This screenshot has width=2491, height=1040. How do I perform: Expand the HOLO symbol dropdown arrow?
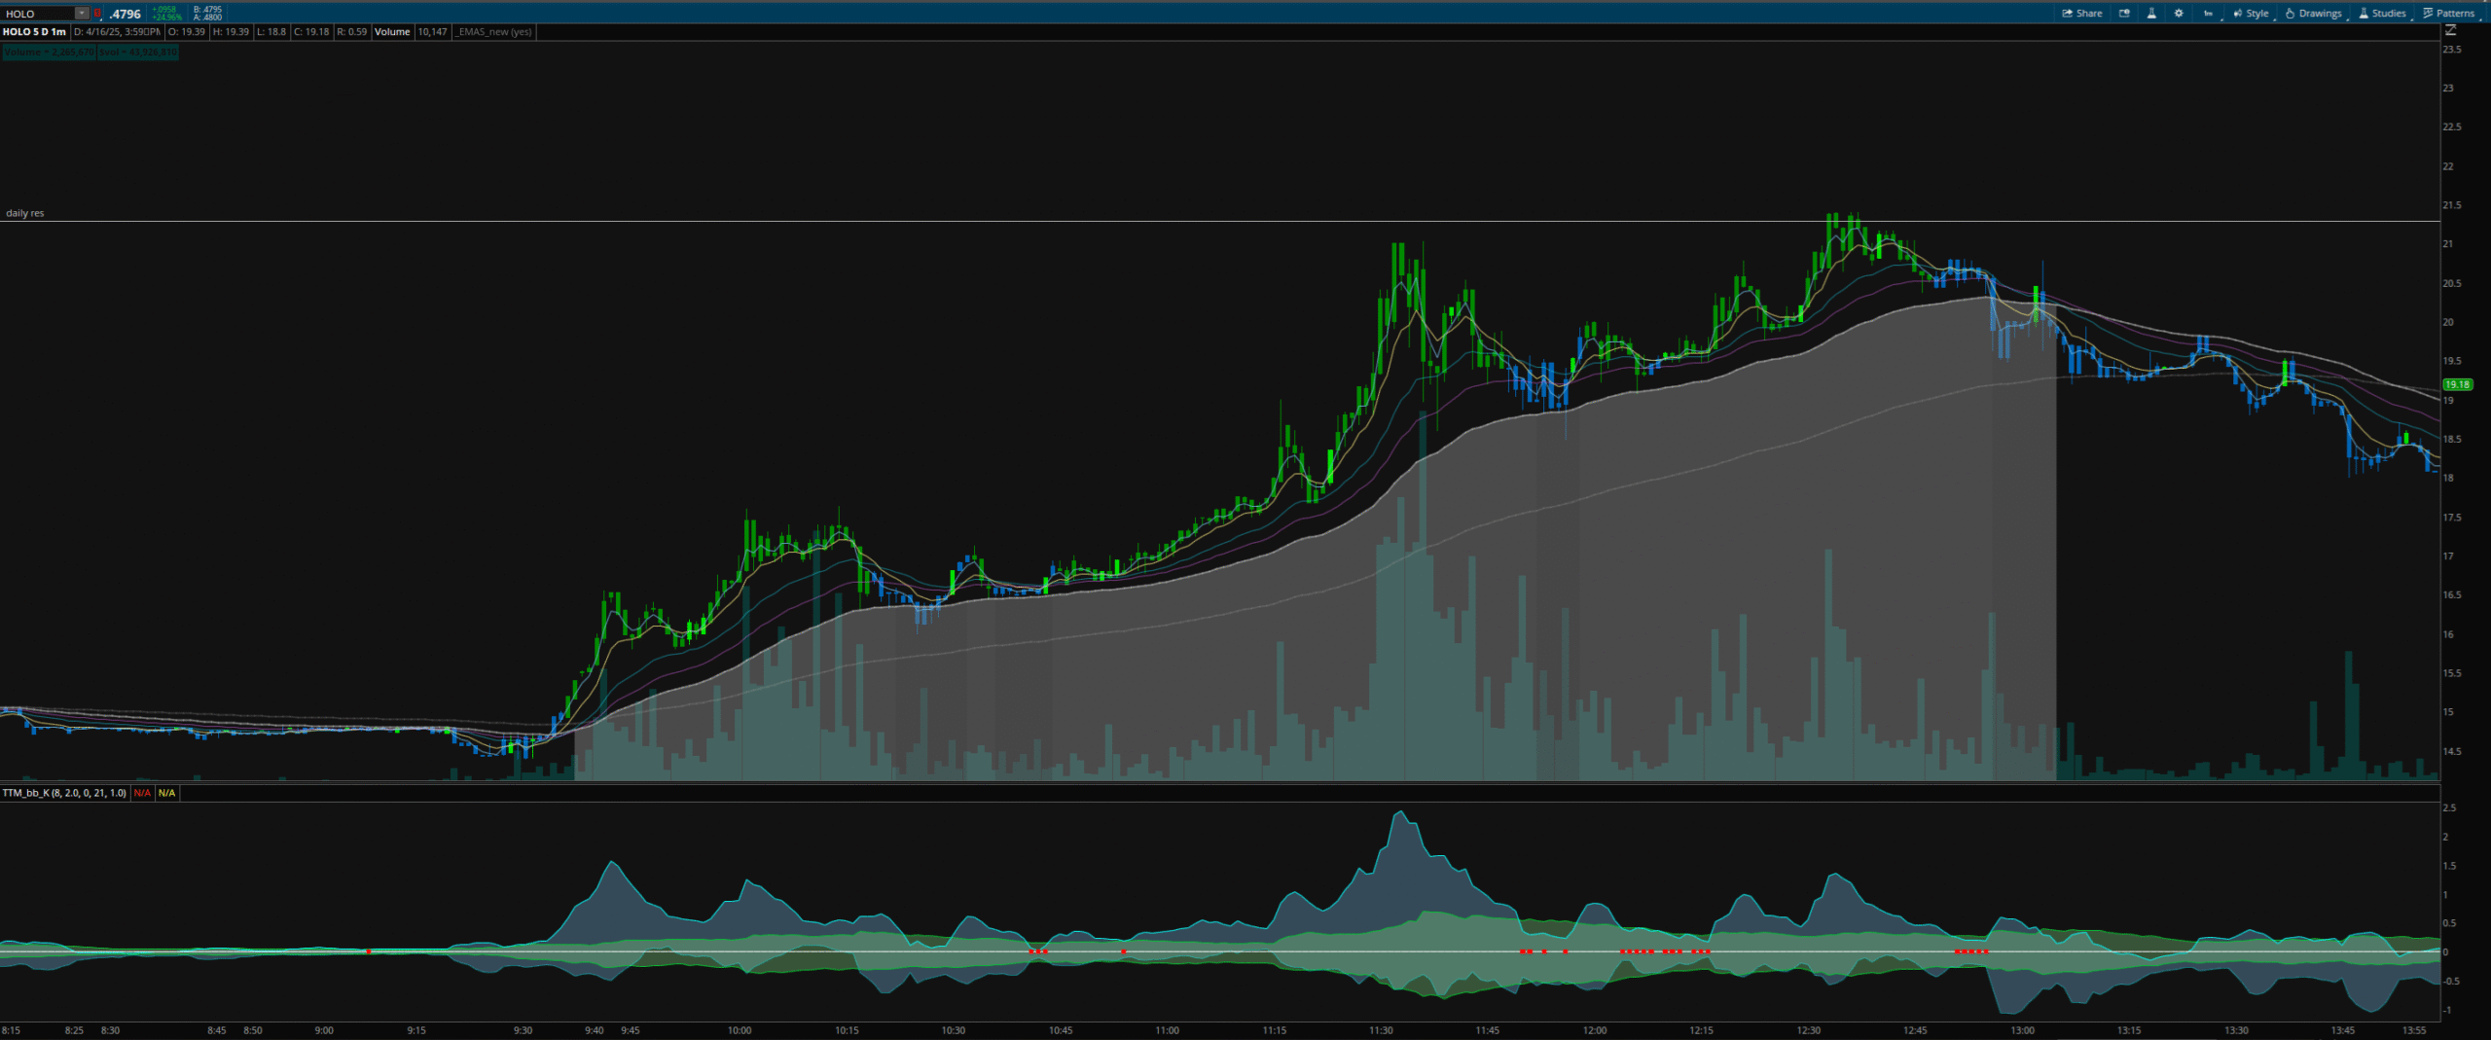82,14
